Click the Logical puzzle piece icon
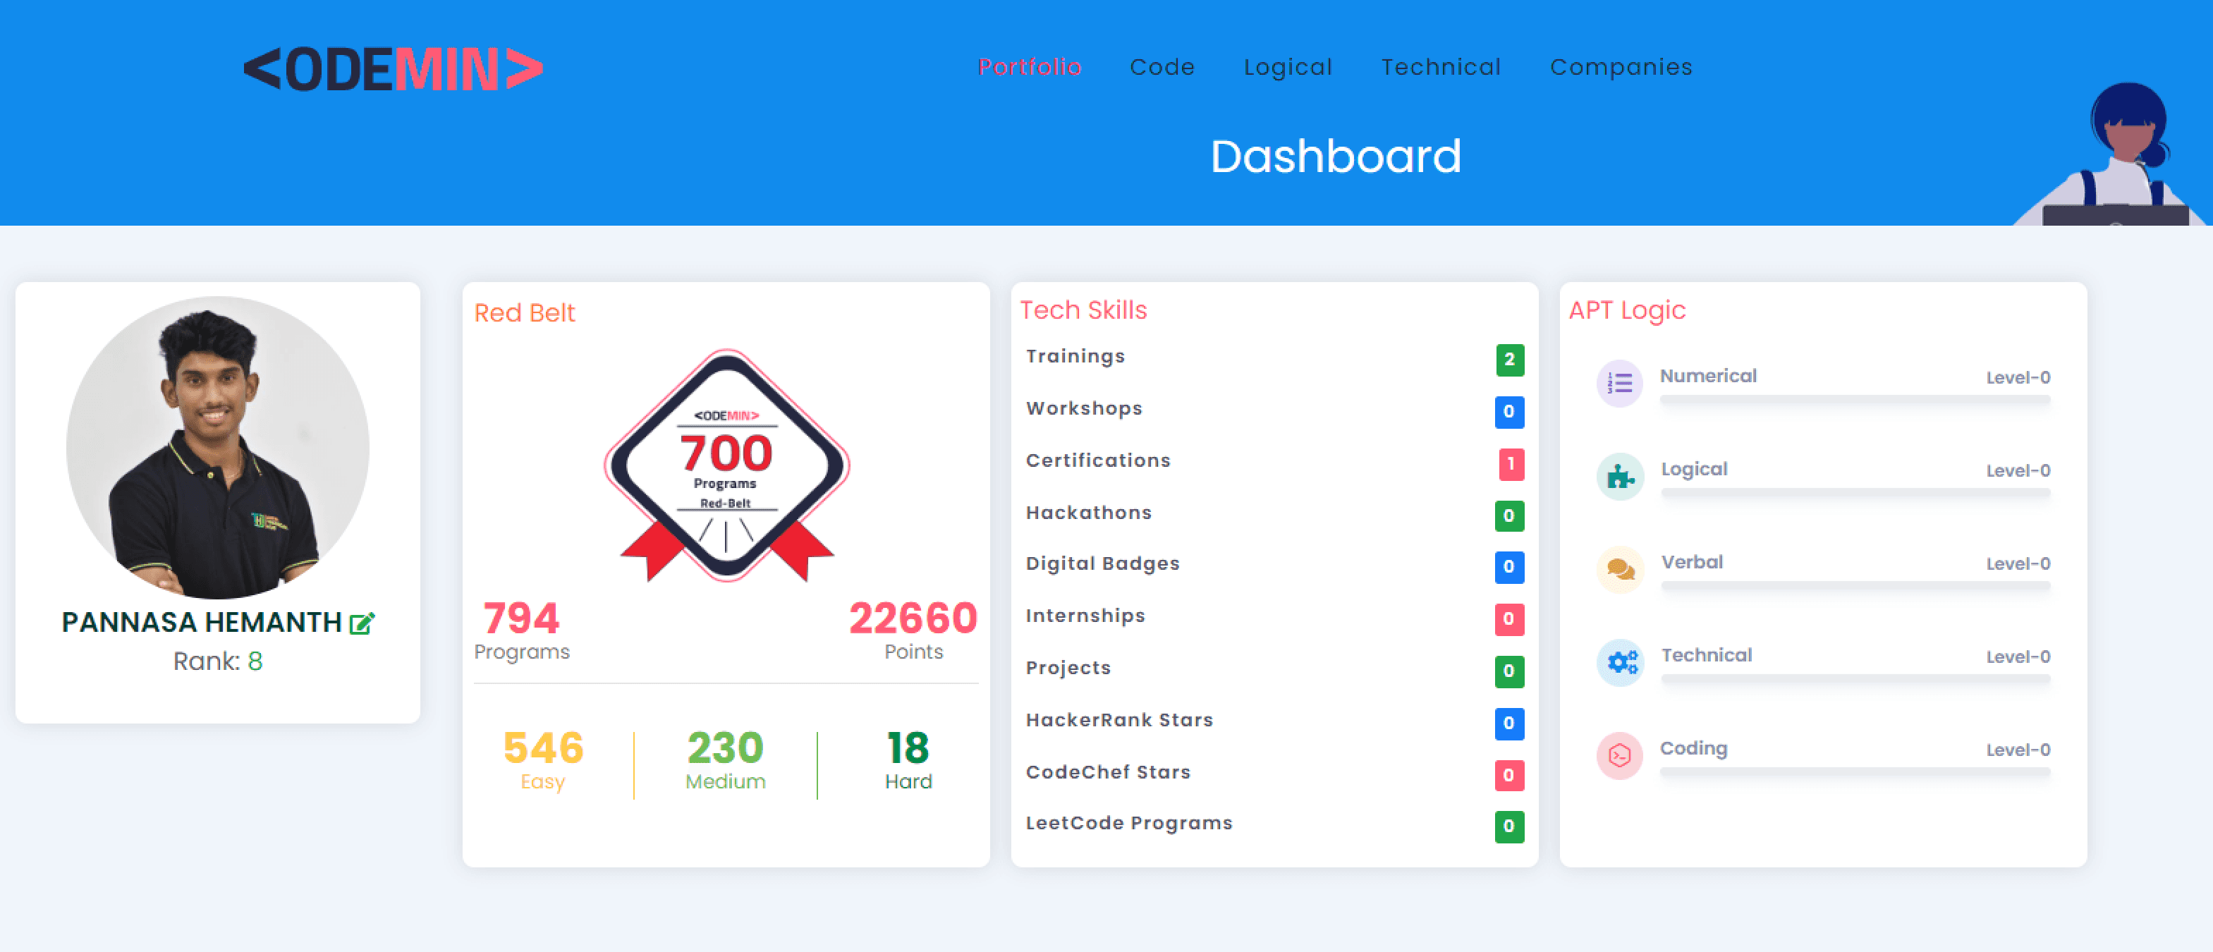 1619,476
